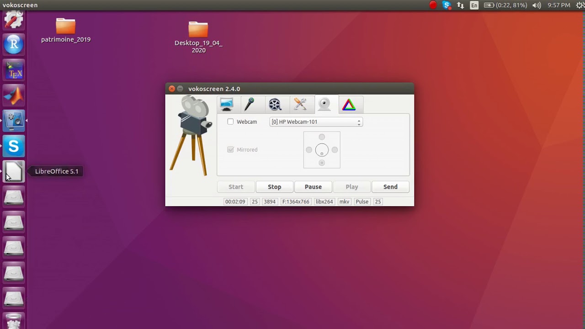585x329 pixels.
Task: Open the patrimoine_2019 desktop folder
Action: coord(66,30)
